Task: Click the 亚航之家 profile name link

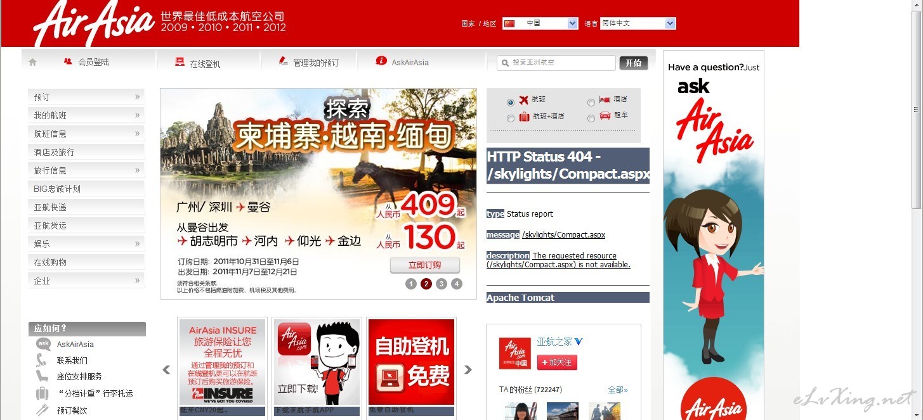Action: coord(554,341)
